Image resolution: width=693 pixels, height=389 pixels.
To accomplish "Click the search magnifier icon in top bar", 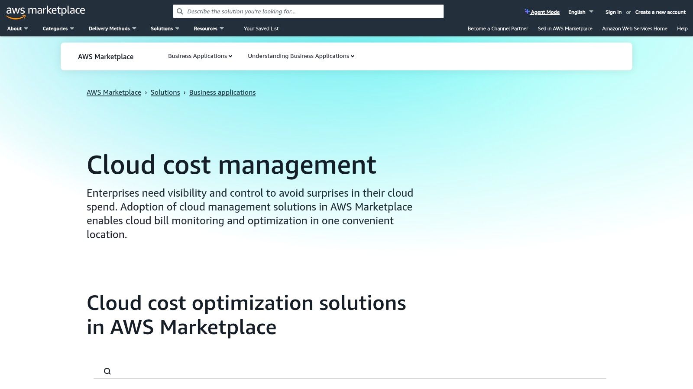I will tap(180, 11).
